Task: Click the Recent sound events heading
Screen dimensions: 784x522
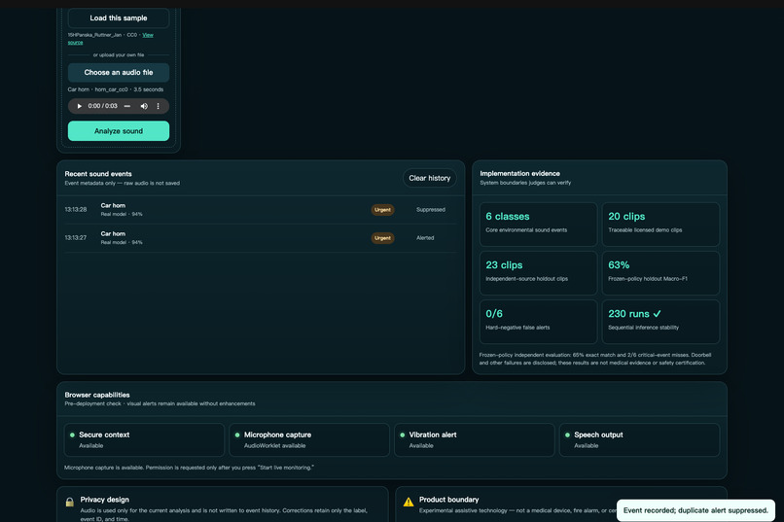Action: pyautogui.click(x=98, y=174)
